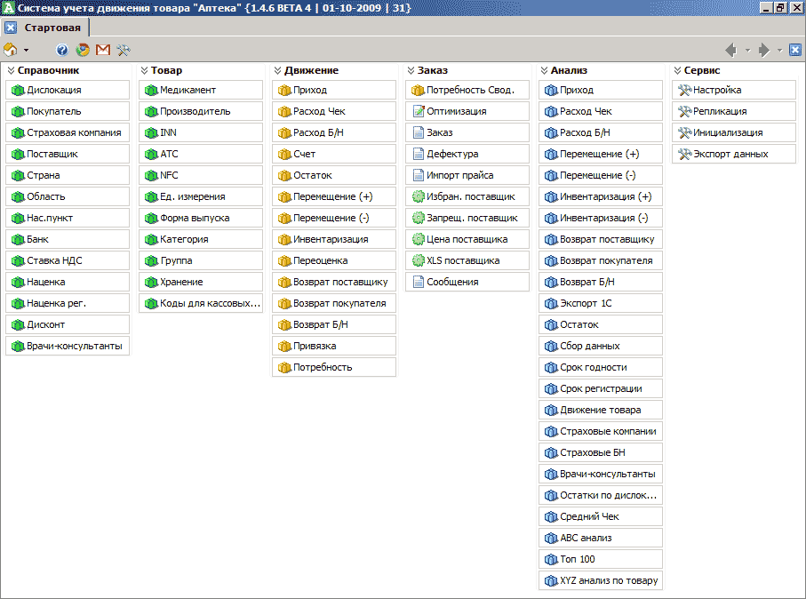Image resolution: width=806 pixels, height=599 pixels.
Task: Click the tools icon in toolbar
Action: pyautogui.click(x=124, y=50)
